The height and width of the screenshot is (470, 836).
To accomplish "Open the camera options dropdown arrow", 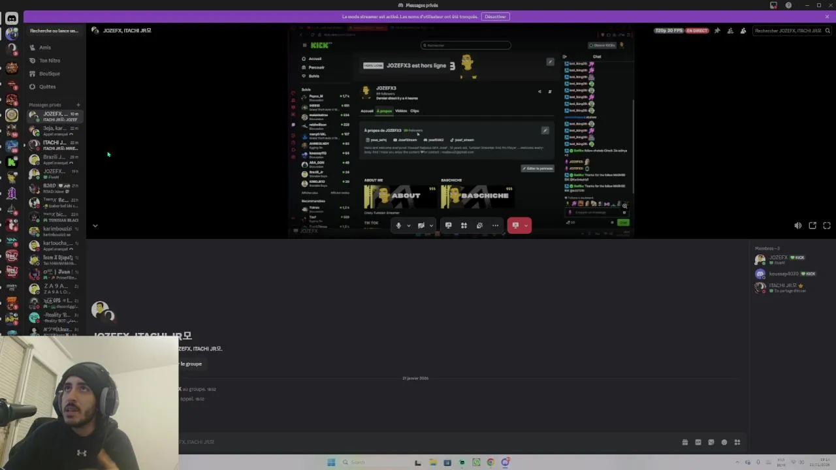I will (431, 225).
